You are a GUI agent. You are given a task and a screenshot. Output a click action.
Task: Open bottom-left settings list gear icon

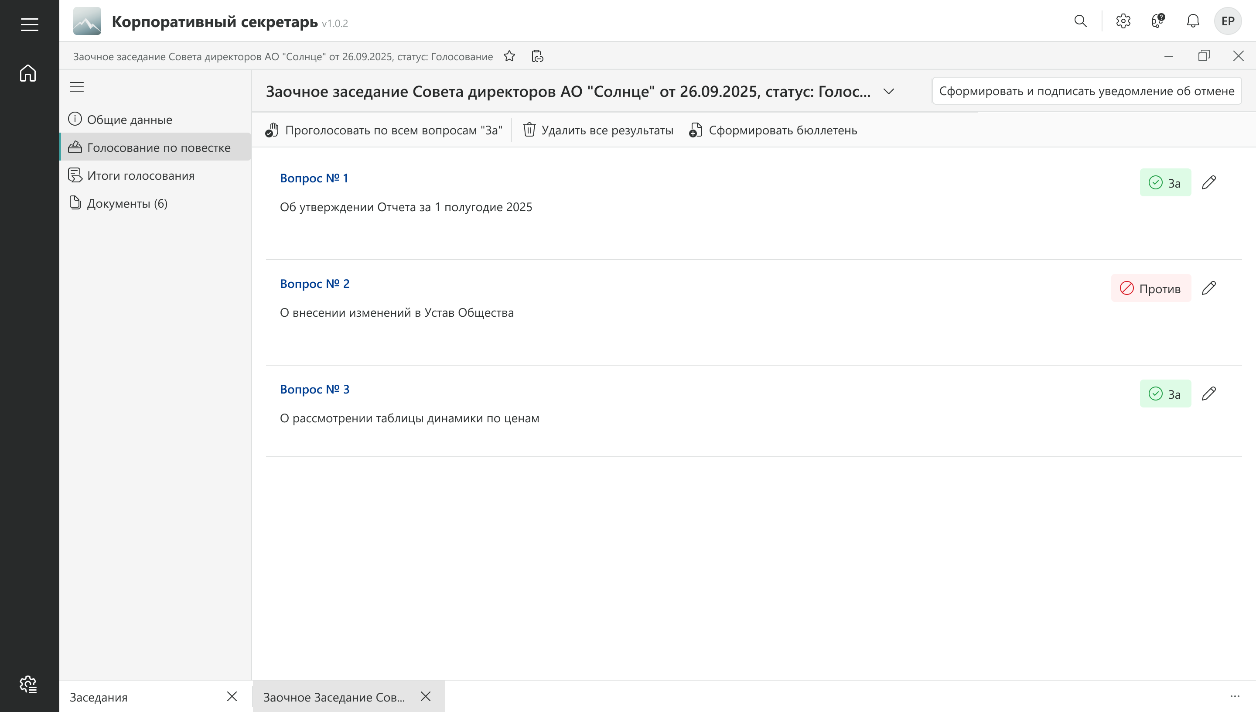[x=28, y=684]
